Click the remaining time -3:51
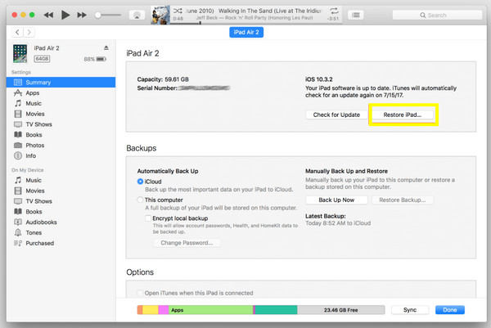Image resolution: width=491 pixels, height=328 pixels. [333, 19]
